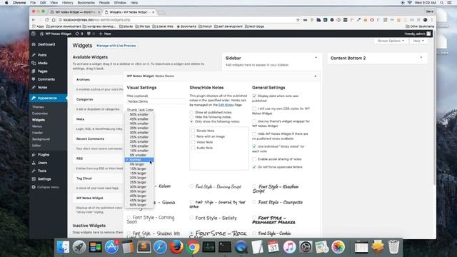The image size is (457, 257).
Task: Open the Users icon in admin sidebar
Action: pos(34,163)
